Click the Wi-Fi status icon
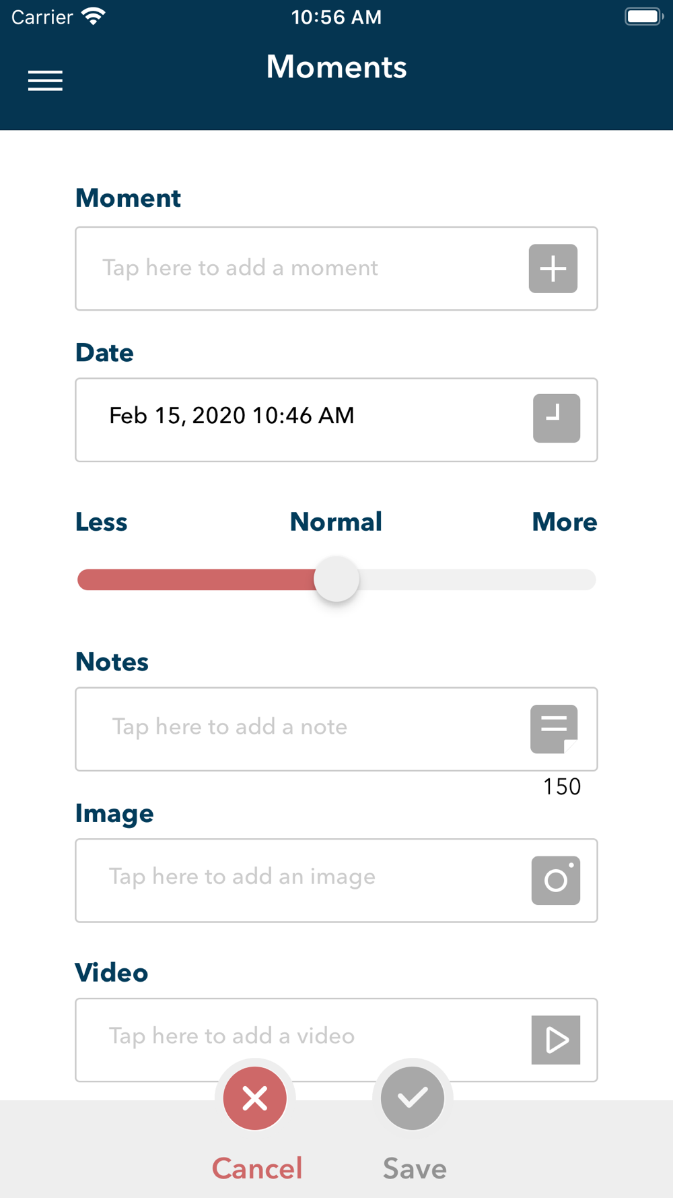The width and height of the screenshot is (673, 1198). click(x=93, y=17)
